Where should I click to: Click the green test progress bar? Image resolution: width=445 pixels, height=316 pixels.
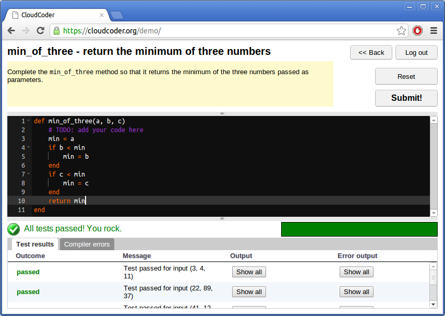pos(359,229)
